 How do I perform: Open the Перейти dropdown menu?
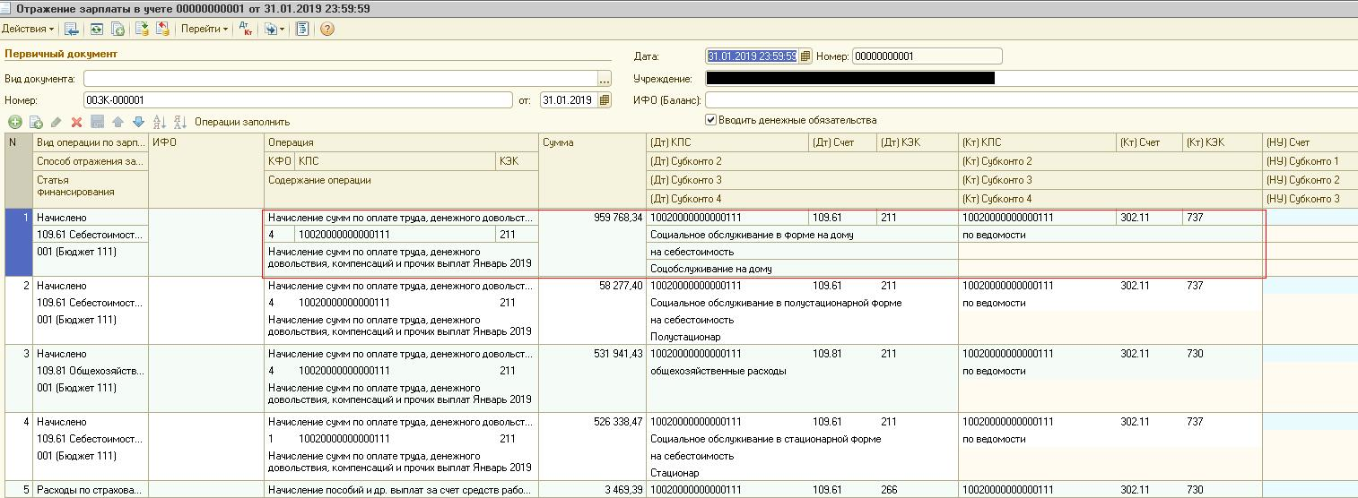tap(205, 29)
